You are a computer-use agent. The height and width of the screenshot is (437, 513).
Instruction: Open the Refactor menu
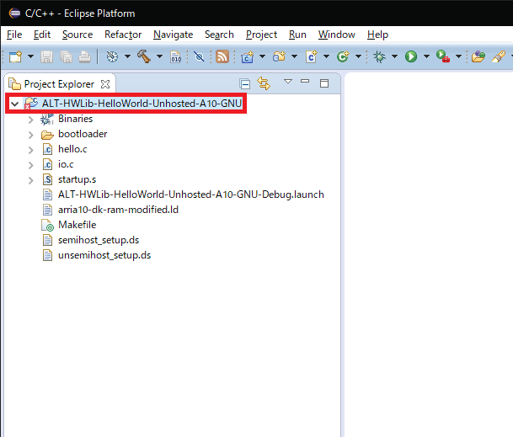(123, 35)
